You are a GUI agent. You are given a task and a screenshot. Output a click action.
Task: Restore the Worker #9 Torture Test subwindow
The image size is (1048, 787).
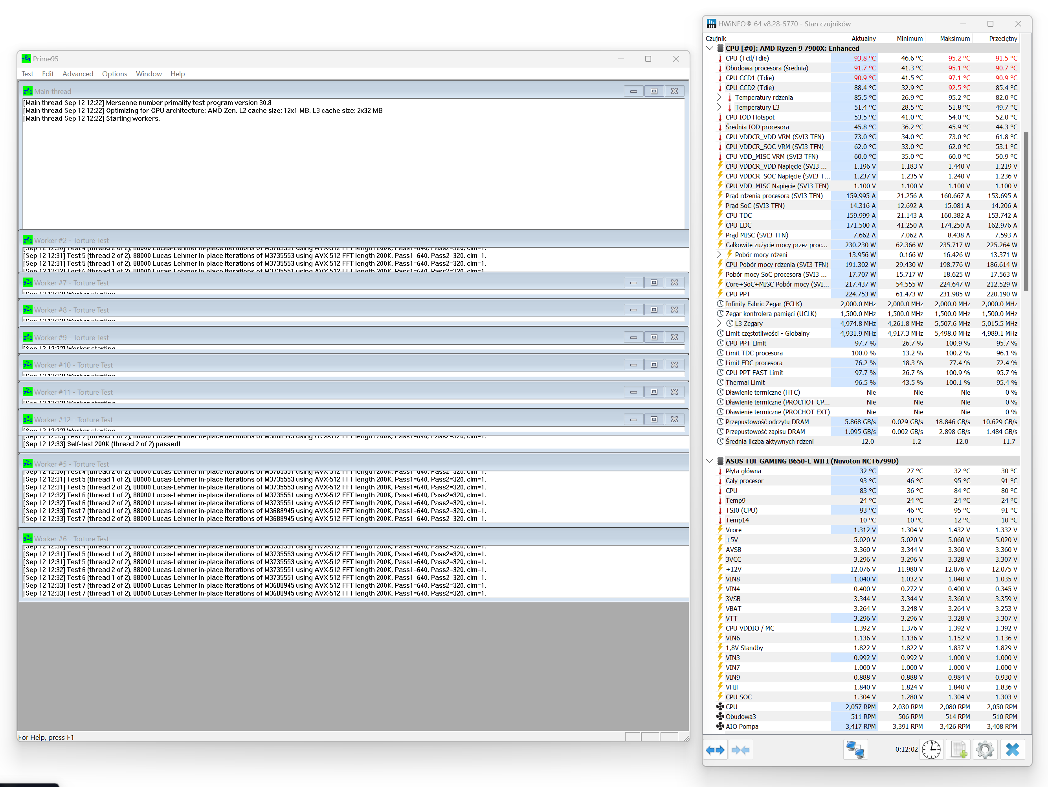(x=654, y=337)
